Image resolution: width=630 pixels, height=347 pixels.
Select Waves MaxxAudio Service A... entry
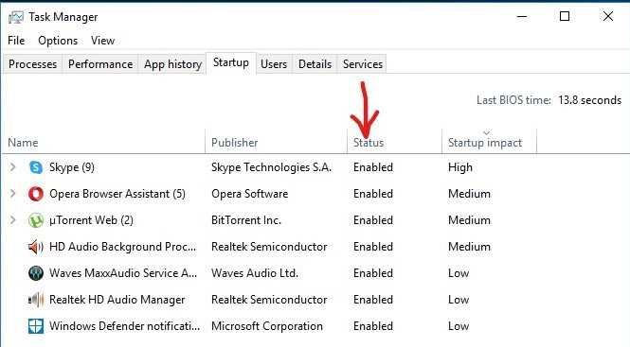click(x=123, y=273)
